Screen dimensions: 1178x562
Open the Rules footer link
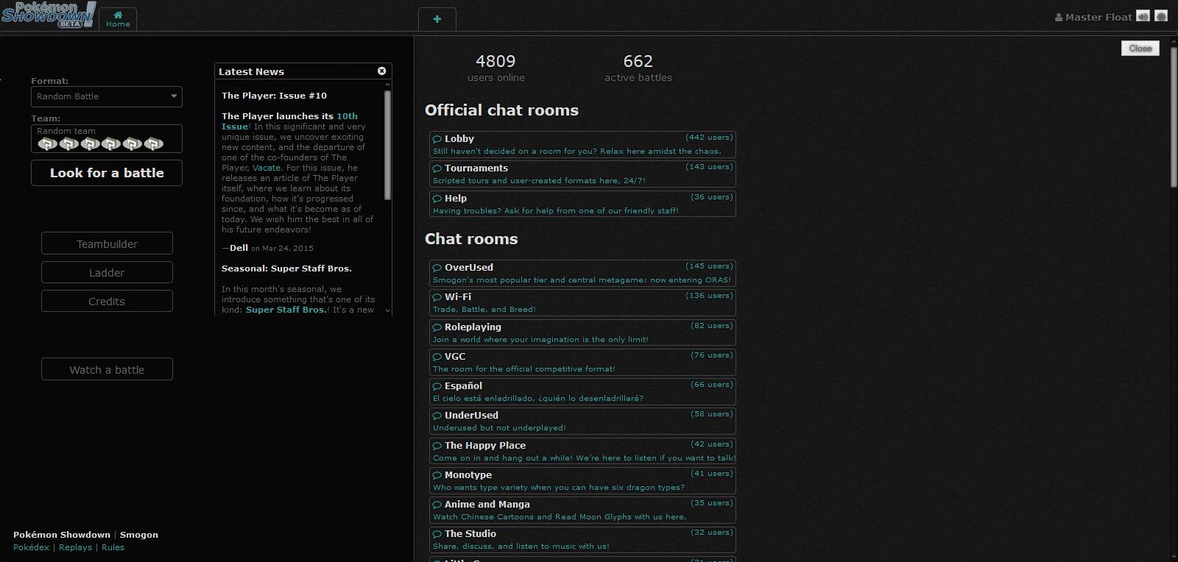113,547
